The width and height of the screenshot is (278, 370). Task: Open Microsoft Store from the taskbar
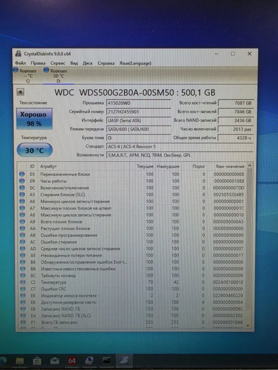tap(37, 361)
